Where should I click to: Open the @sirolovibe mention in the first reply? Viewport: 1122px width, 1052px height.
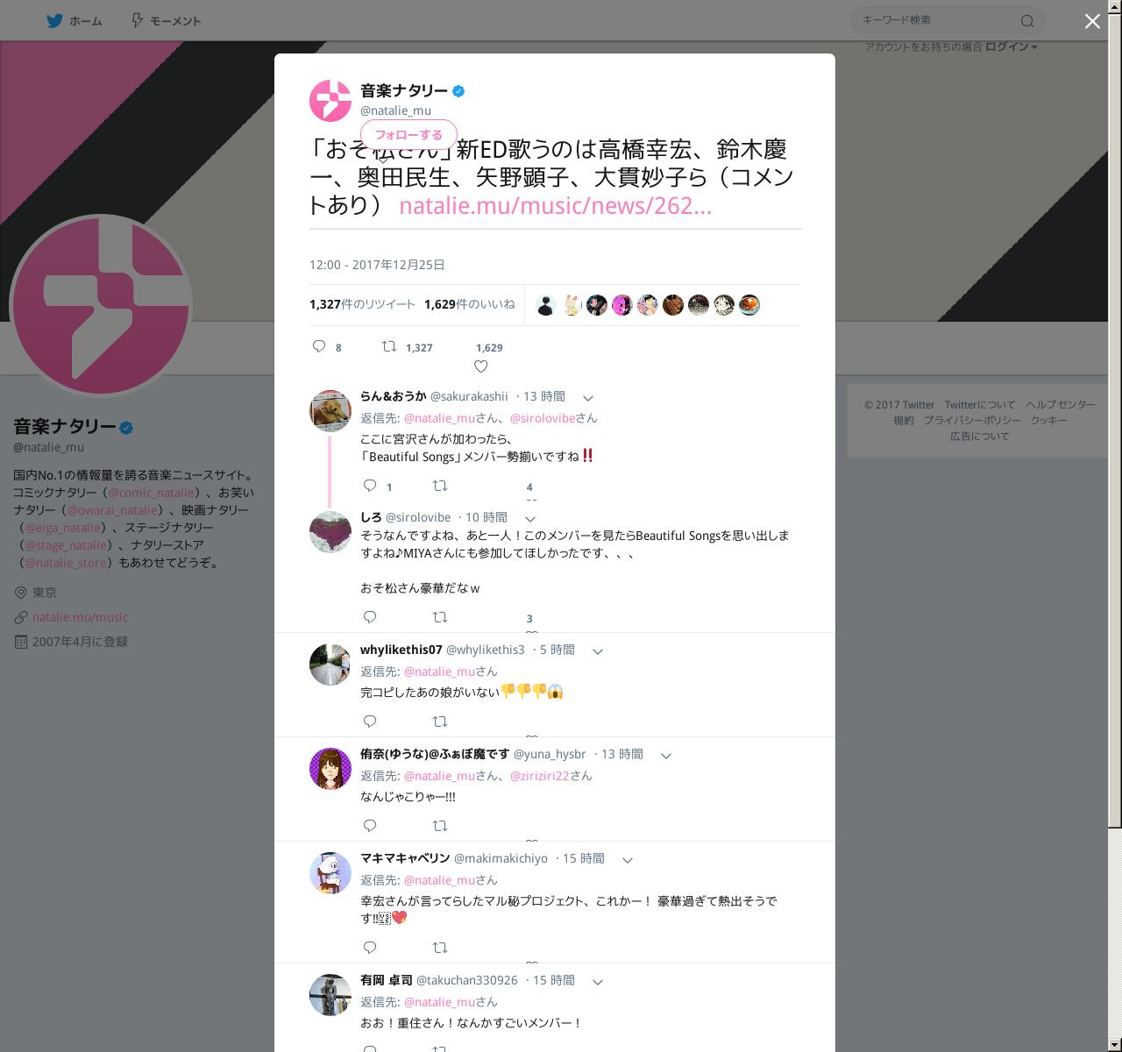tap(542, 418)
